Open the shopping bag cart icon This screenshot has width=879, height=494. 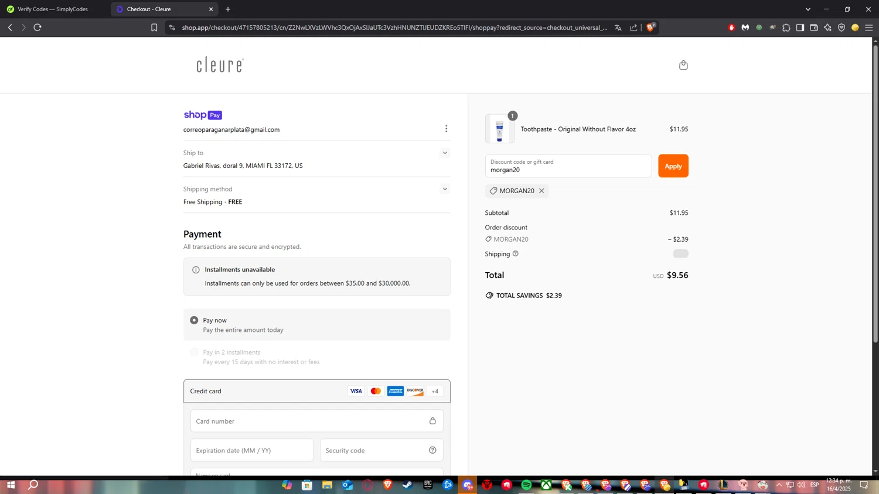tap(683, 65)
